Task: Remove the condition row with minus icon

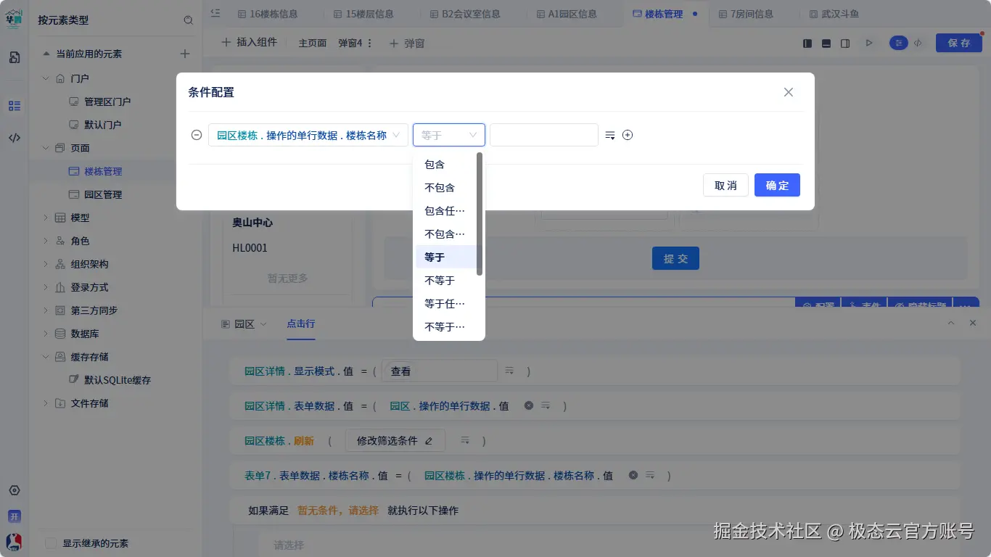Action: tap(197, 135)
